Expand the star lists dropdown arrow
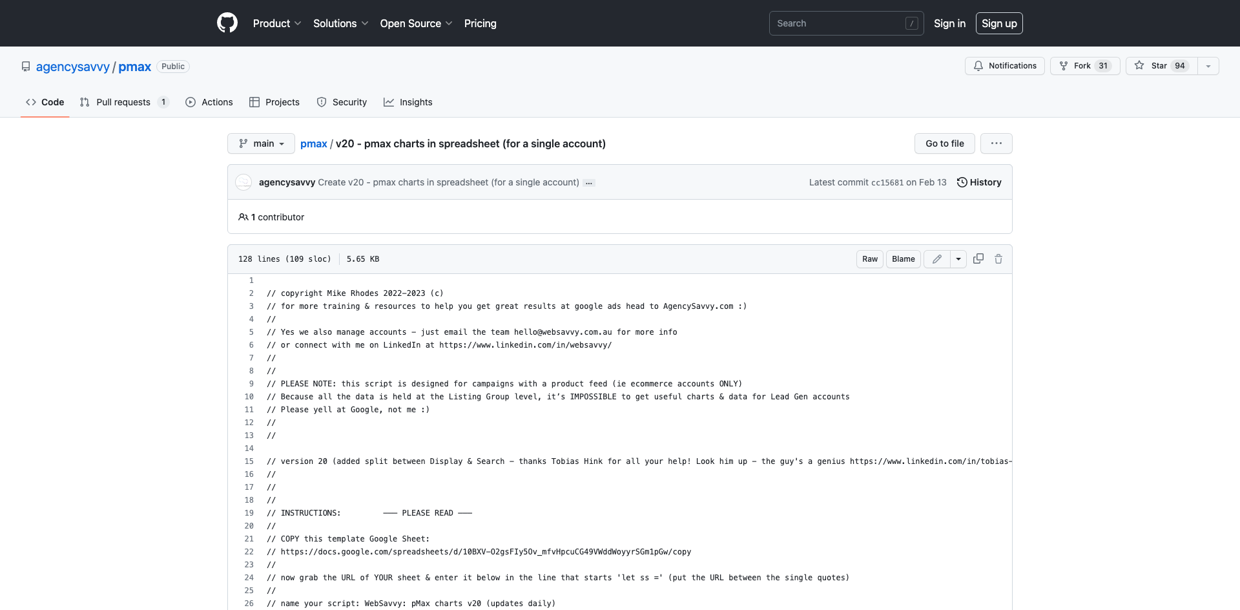Image resolution: width=1240 pixels, height=610 pixels. [1208, 66]
